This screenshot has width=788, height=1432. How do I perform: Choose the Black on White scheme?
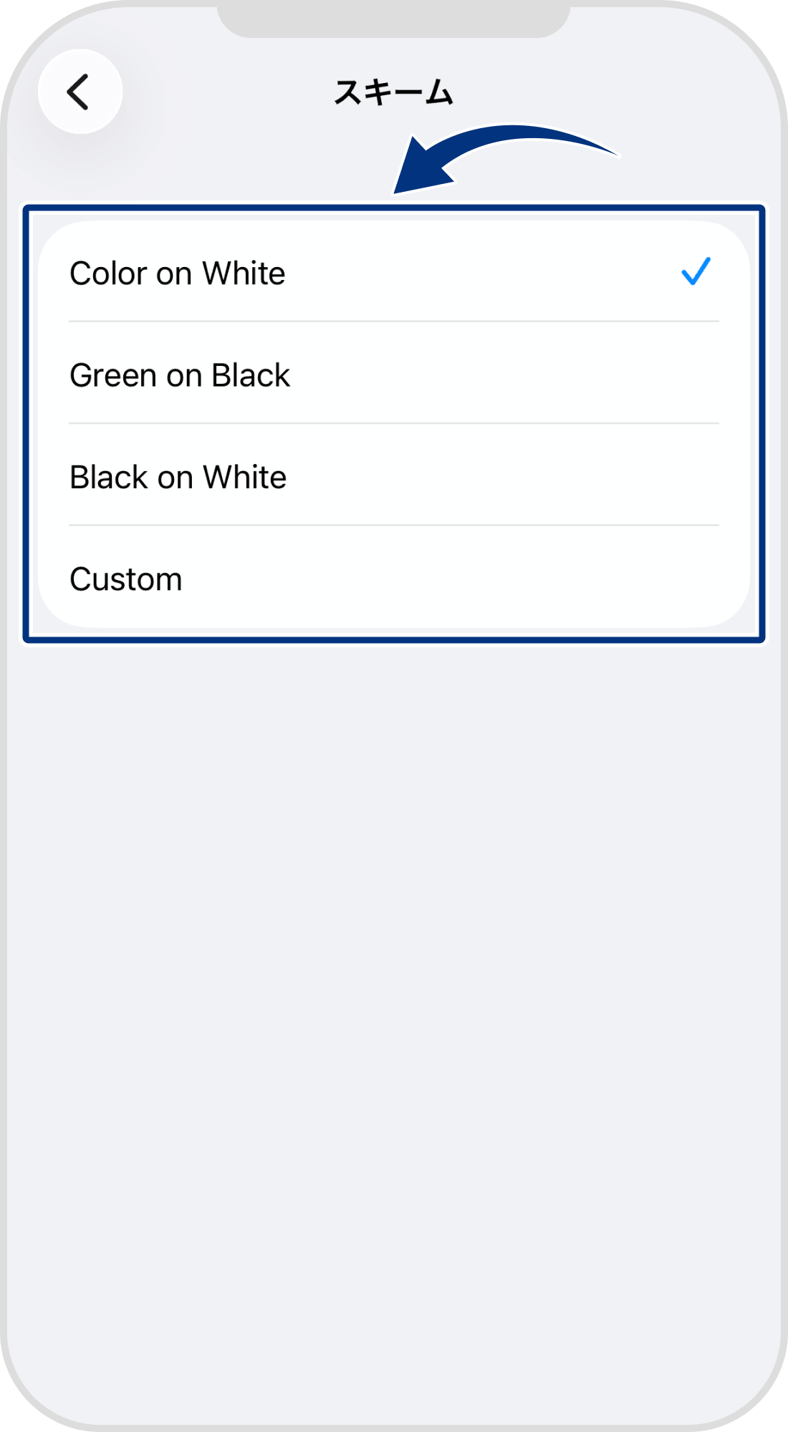pyautogui.click(x=394, y=477)
